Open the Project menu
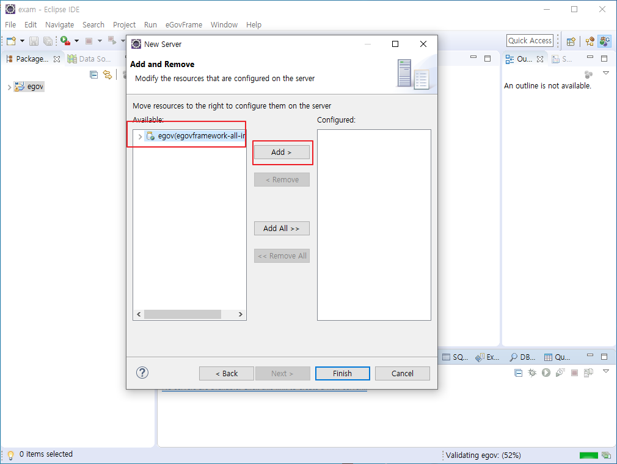The image size is (617, 464). (x=125, y=25)
